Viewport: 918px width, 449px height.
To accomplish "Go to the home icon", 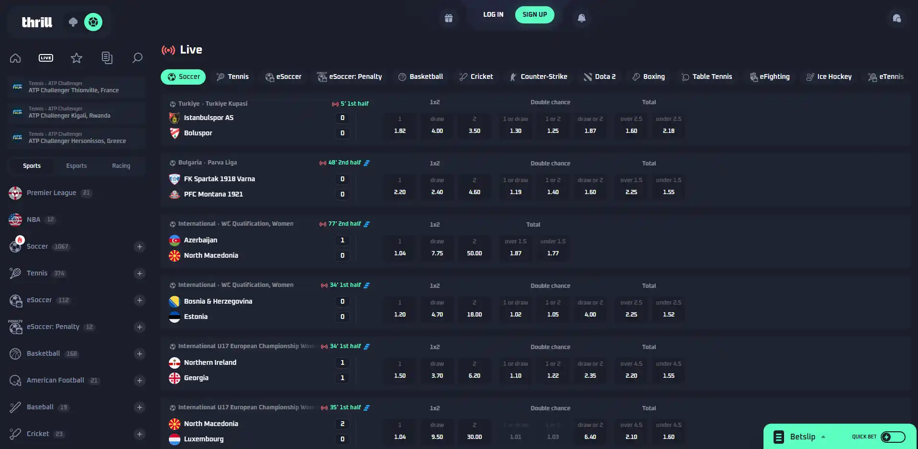I will (x=15, y=58).
